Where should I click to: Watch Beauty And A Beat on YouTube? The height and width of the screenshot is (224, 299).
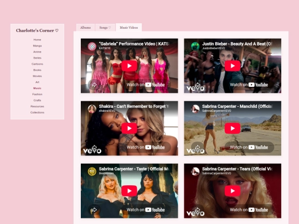(249, 85)
